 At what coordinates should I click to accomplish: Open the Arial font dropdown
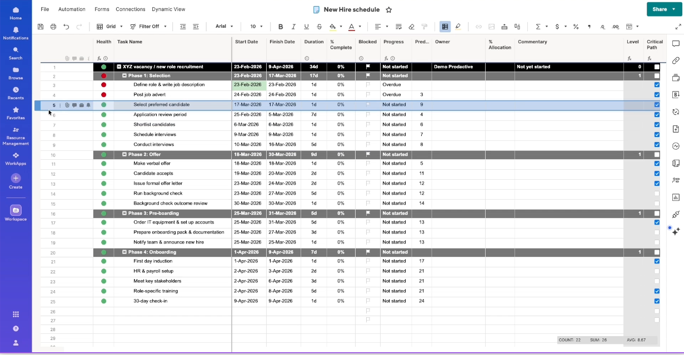click(x=224, y=27)
